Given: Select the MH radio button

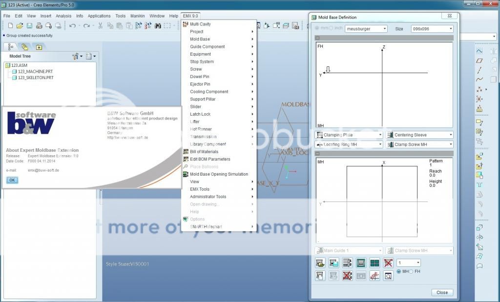Looking at the screenshot, I should coord(399,271).
